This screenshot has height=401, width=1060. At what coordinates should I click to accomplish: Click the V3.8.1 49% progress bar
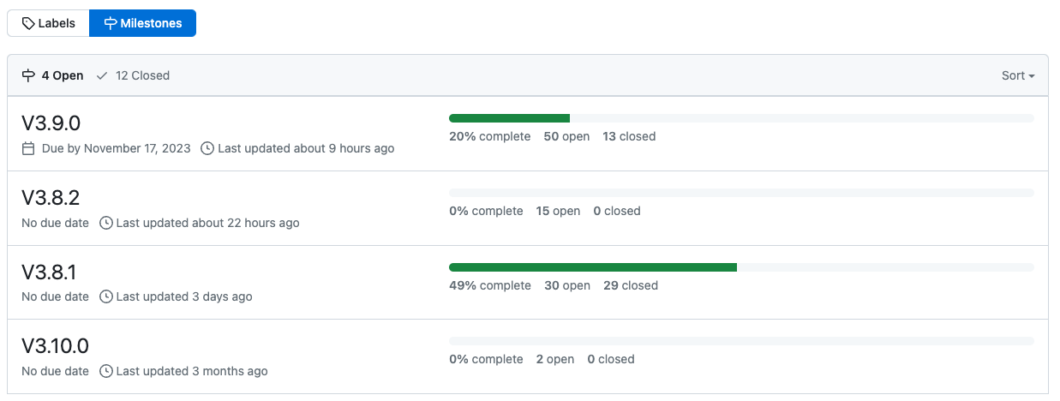[x=740, y=267]
